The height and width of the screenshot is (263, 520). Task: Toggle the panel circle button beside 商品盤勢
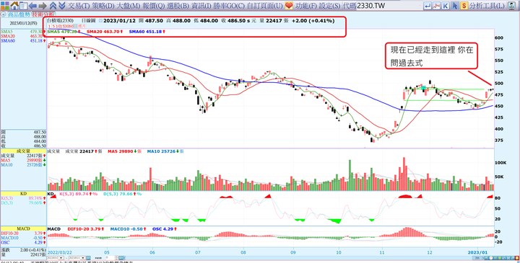[x=4, y=14]
